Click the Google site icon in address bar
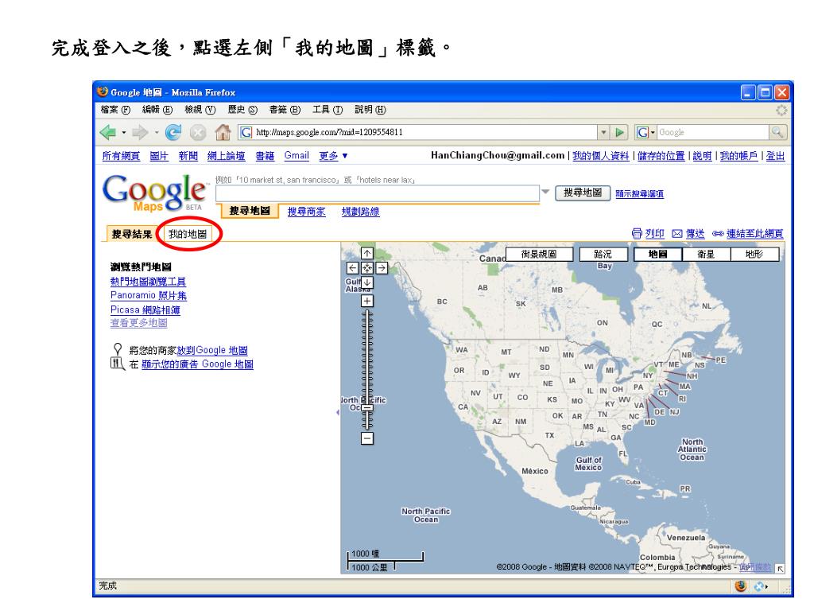 (x=246, y=133)
